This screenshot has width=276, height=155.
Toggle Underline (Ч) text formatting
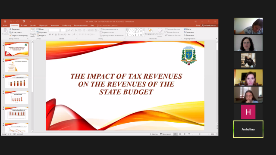point(56,34)
